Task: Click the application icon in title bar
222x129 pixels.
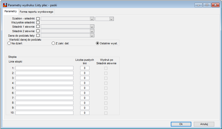Action: click(x=5, y=5)
